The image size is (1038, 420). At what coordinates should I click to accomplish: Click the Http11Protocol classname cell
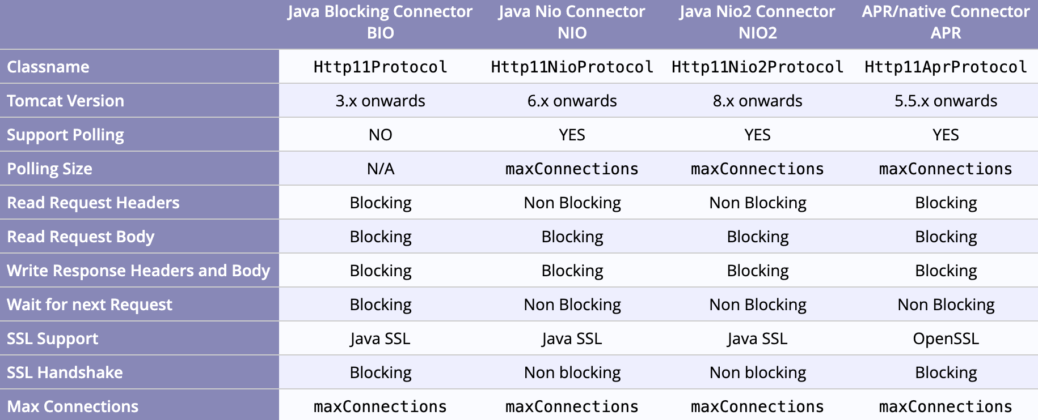[x=380, y=67]
